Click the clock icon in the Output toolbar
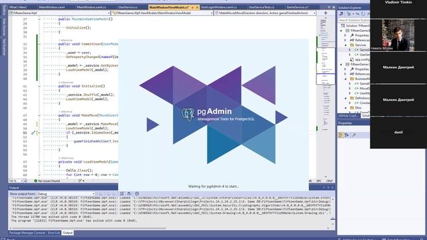Viewport: 427px width, 240px height. tap(137, 194)
